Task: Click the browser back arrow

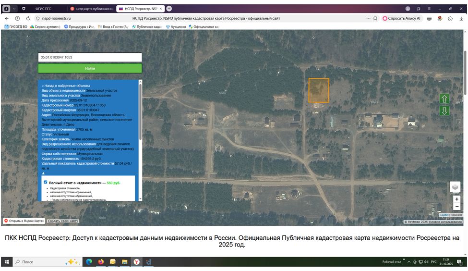Action: [7, 18]
